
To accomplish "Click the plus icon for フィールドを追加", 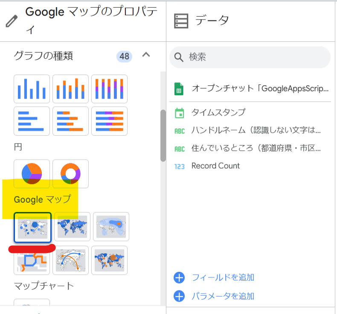I will [x=179, y=278].
